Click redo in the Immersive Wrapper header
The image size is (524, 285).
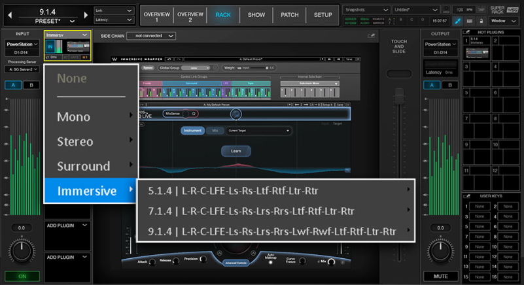(179, 59)
